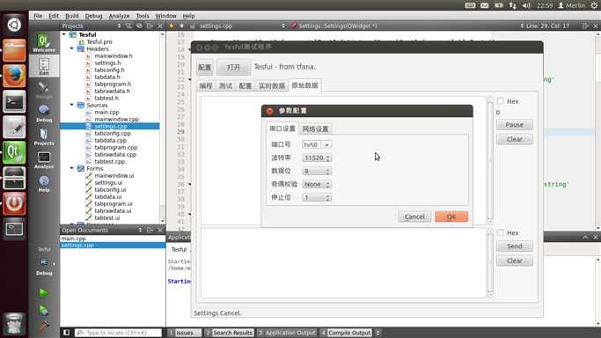This screenshot has height=338, width=601.
Task: Click the raw data area vertical scrollbar
Action: pyautogui.click(x=490, y=160)
